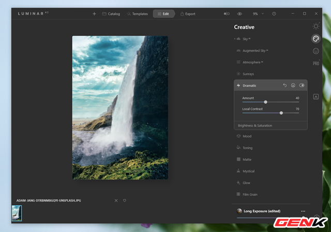The image size is (331, 232).
Task: Click the Dramatic Amount slider handle
Action: [x=265, y=102]
